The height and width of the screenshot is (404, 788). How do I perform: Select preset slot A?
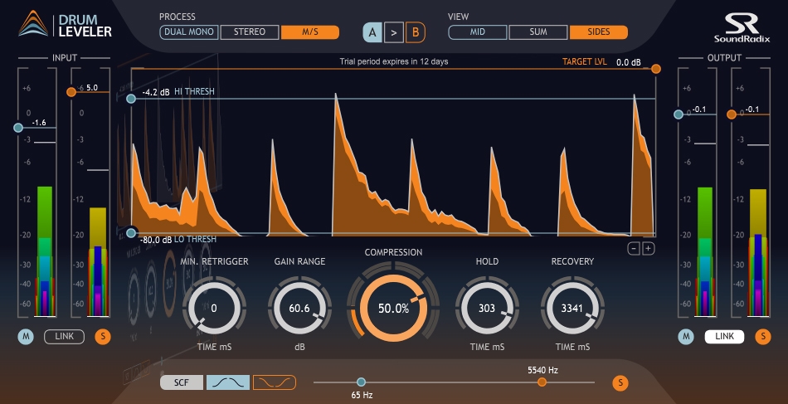[x=373, y=33]
